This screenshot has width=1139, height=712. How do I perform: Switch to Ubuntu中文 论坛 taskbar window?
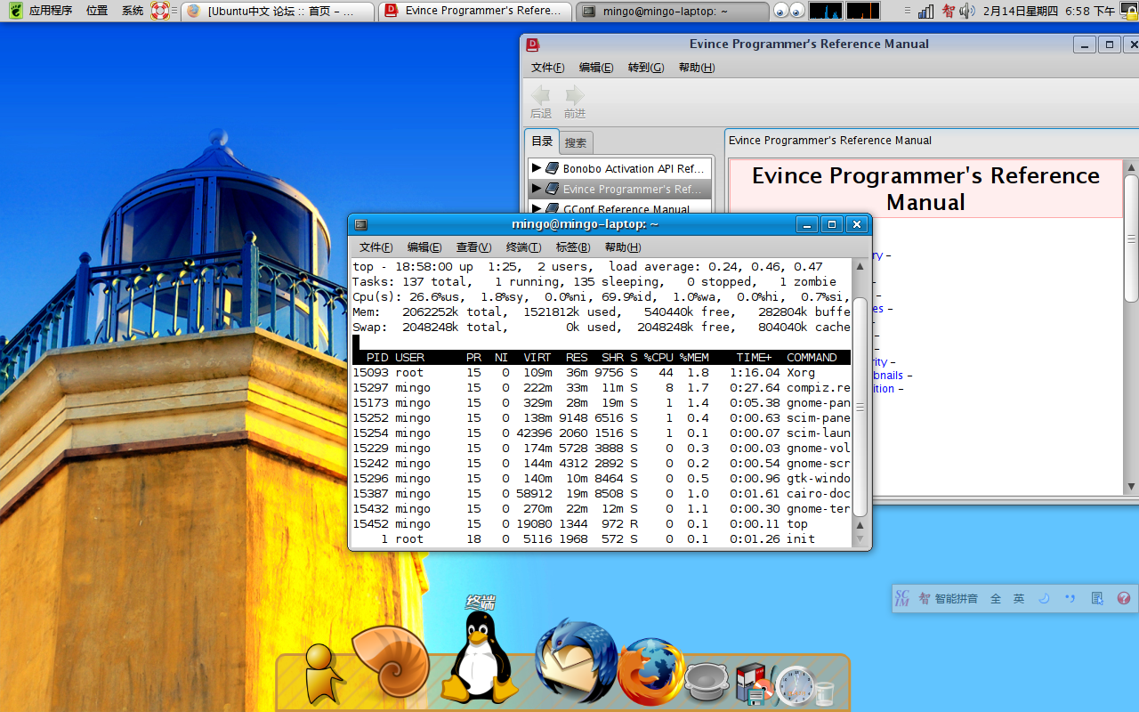pos(279,12)
